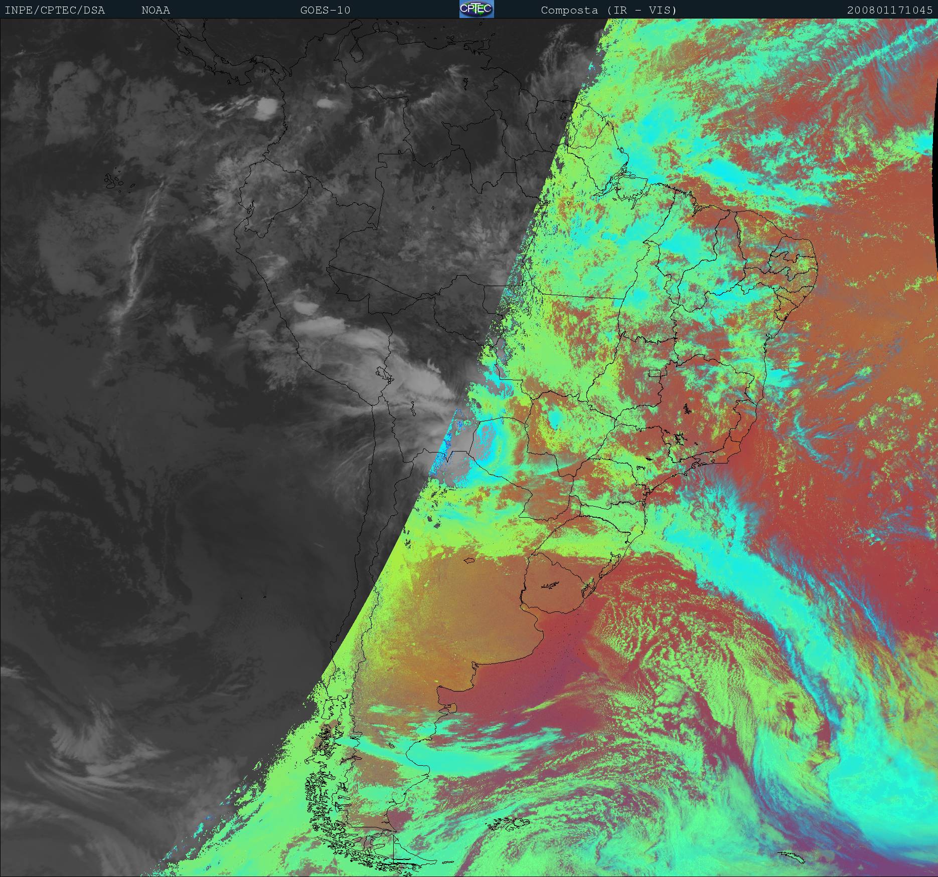Click the INPE/CPTEC/DSA header label
Image resolution: width=938 pixels, height=877 pixels.
55,10
